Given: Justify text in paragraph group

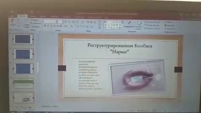Looking at the screenshot, I should point(87,26).
